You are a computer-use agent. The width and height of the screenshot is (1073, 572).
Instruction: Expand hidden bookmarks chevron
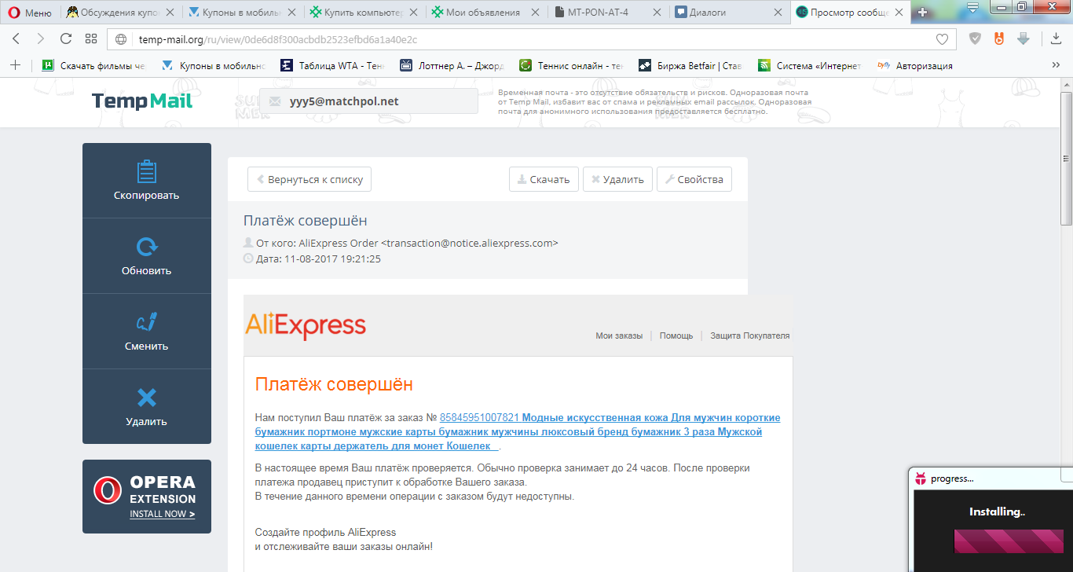(1056, 66)
